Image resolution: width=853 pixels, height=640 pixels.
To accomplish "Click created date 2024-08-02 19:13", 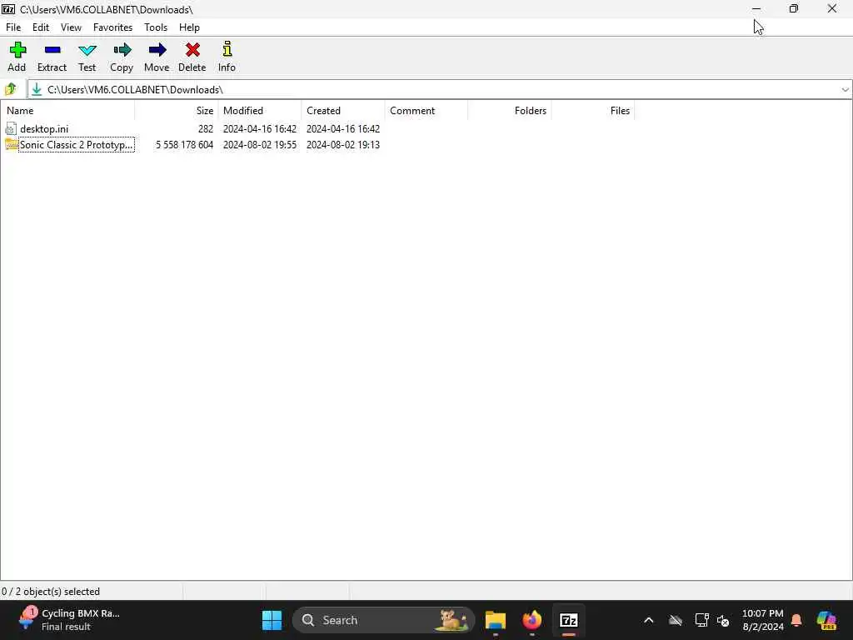I will pyautogui.click(x=342, y=145).
